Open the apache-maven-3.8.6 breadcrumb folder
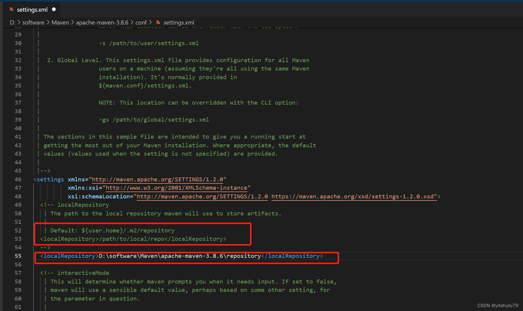523x311 pixels. [x=102, y=22]
